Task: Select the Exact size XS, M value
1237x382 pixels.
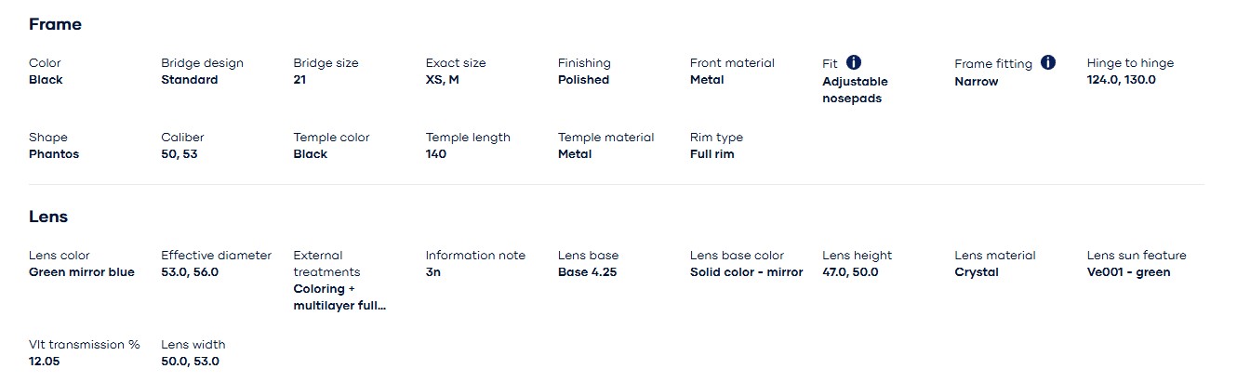Action: click(x=443, y=80)
